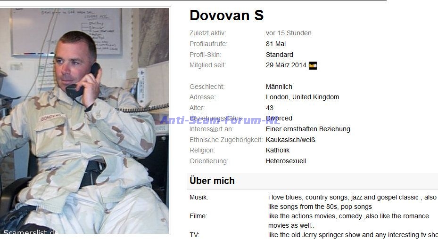438x239 pixels.
Task: Click the Religion value Katholik
Action: (278, 151)
